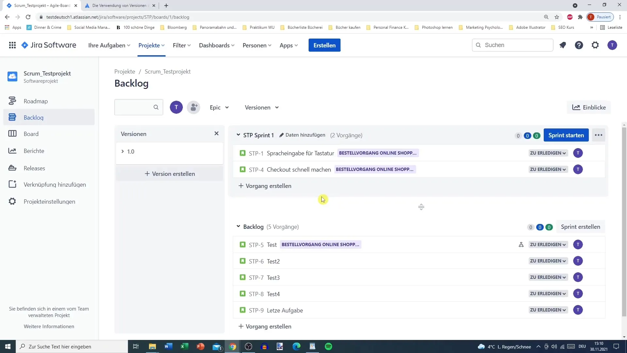Click Daten hinzufügen for STP Sprint 1
This screenshot has height=353, width=627.
302,135
